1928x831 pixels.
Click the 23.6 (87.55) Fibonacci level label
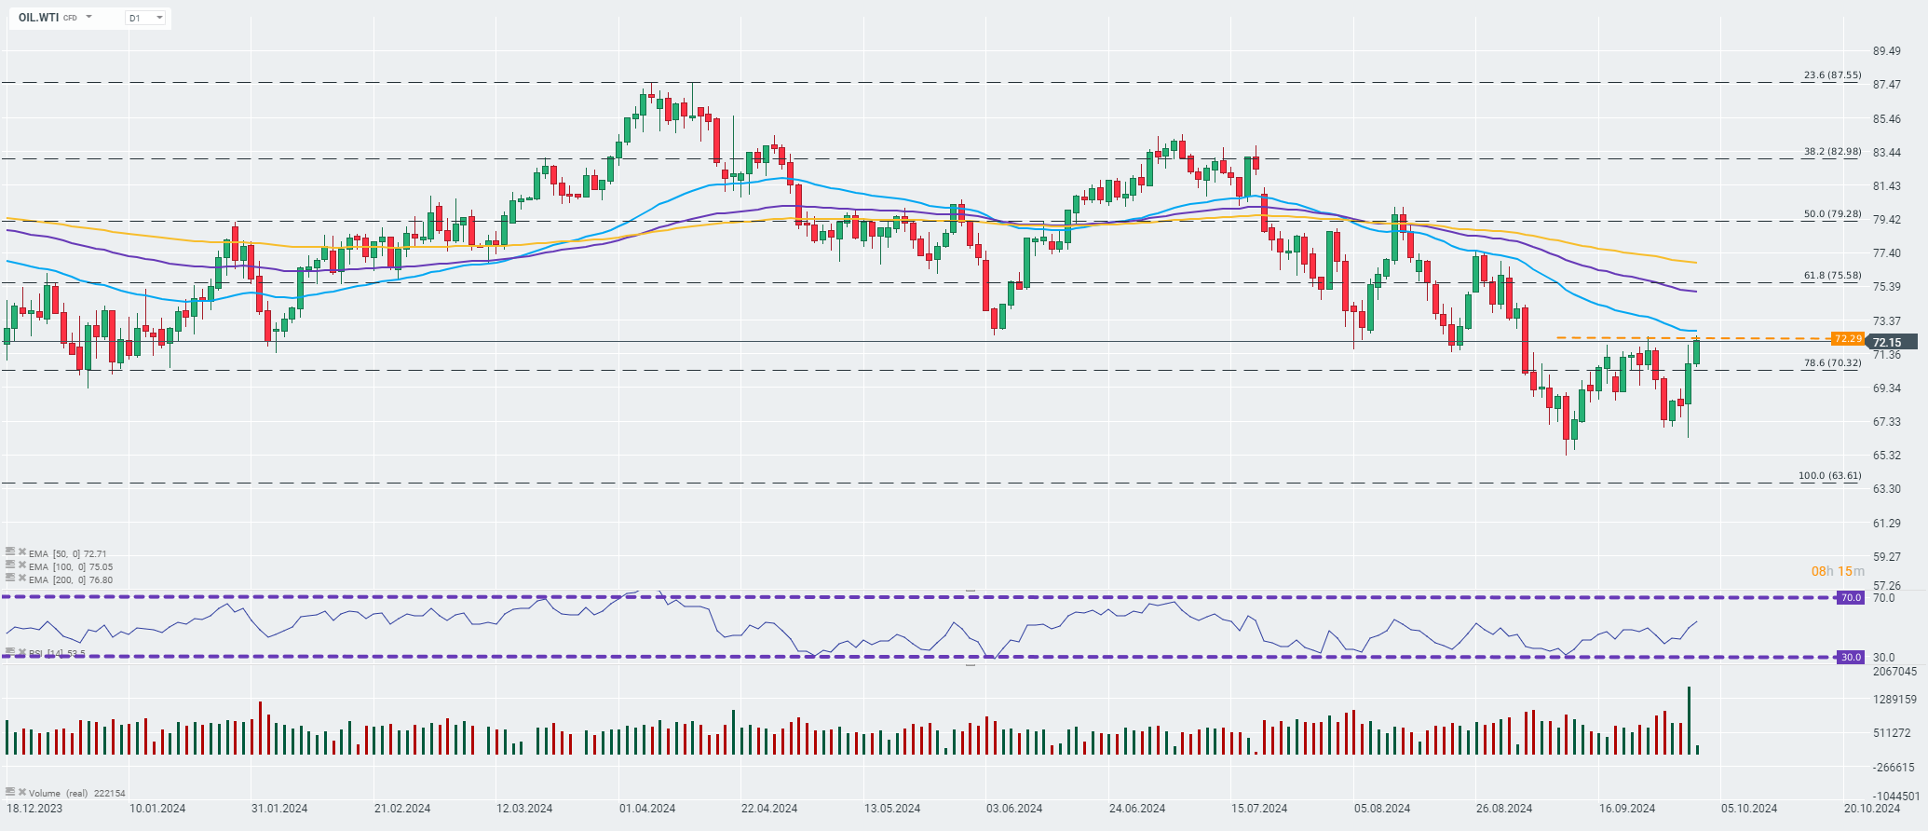[x=1832, y=75]
